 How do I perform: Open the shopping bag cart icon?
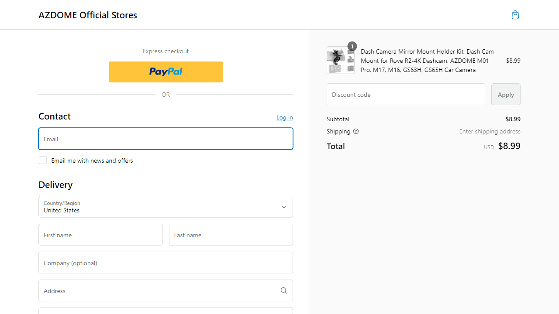tap(515, 15)
